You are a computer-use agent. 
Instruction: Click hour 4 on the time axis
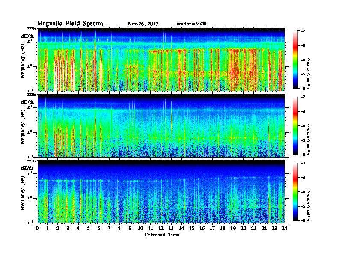[78, 228]
